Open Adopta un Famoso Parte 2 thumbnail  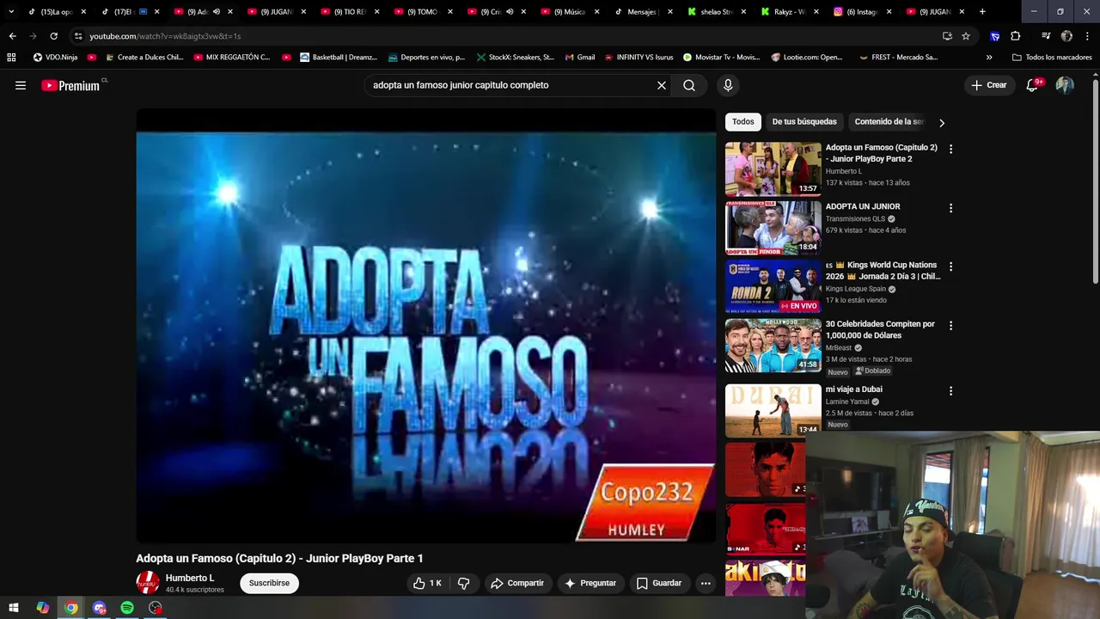773,169
